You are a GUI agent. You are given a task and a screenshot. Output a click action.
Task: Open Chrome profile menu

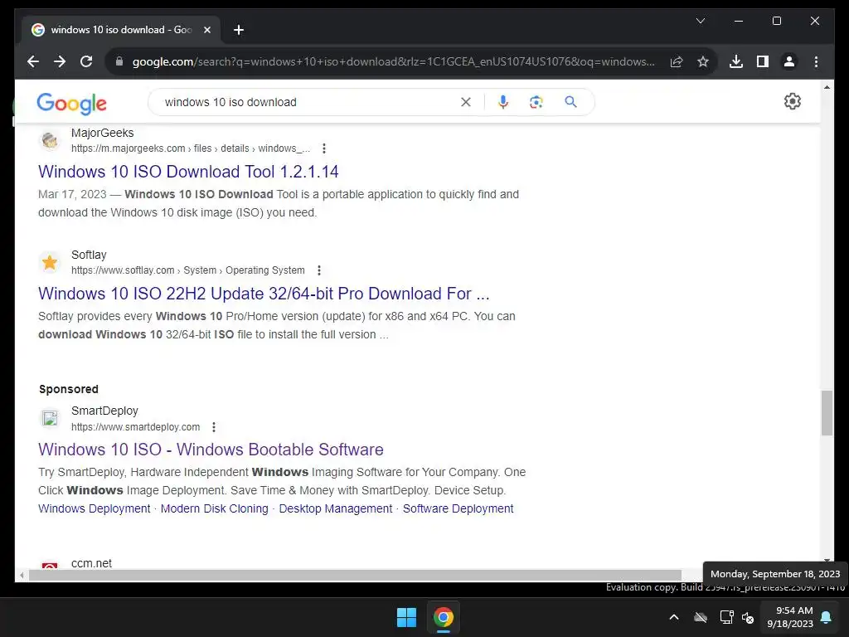click(x=789, y=61)
